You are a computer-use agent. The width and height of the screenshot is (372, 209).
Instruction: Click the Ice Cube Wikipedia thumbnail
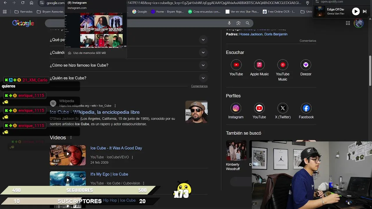196,112
